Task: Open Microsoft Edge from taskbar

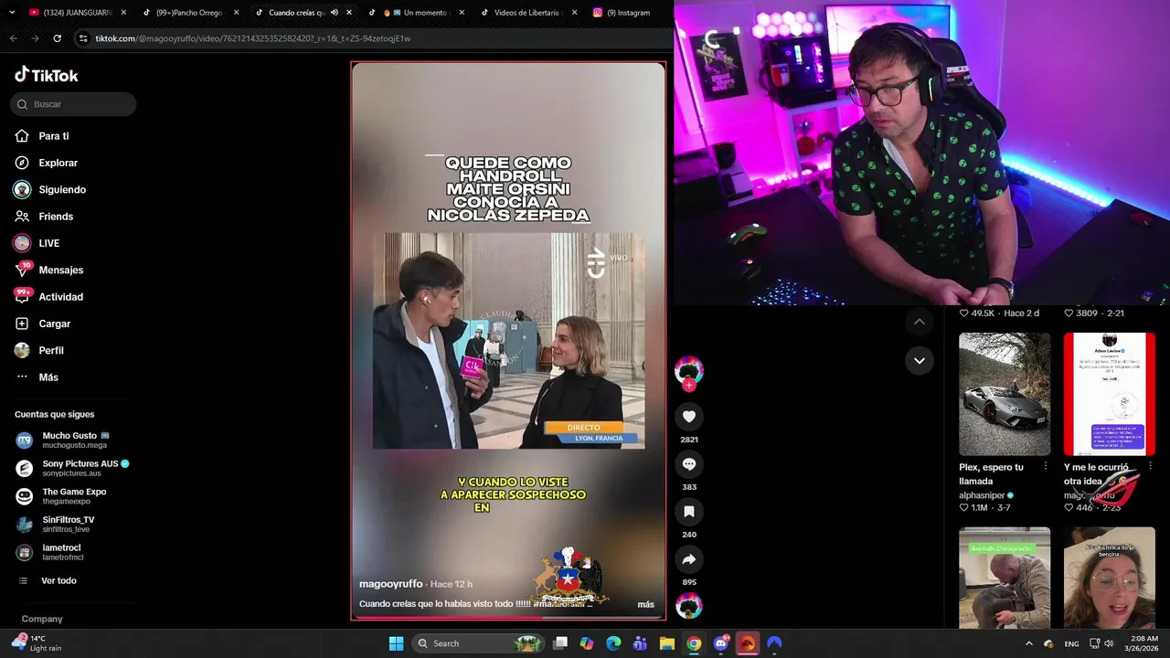Action: click(613, 643)
